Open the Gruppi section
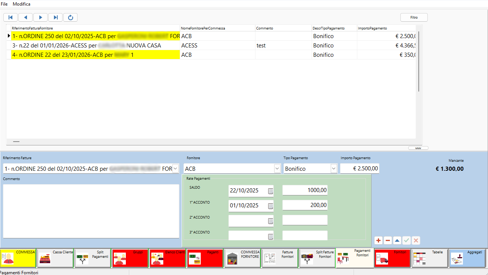The width and height of the screenshot is (488, 275). [x=130, y=258]
